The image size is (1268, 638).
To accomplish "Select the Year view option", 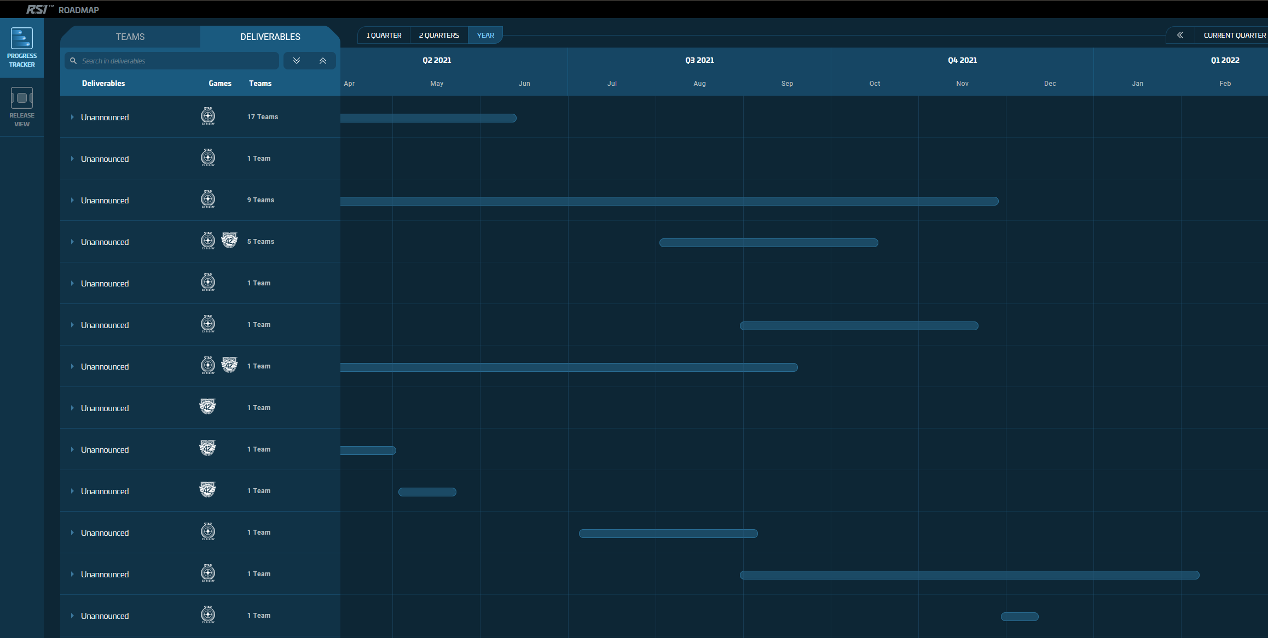I will tap(485, 35).
